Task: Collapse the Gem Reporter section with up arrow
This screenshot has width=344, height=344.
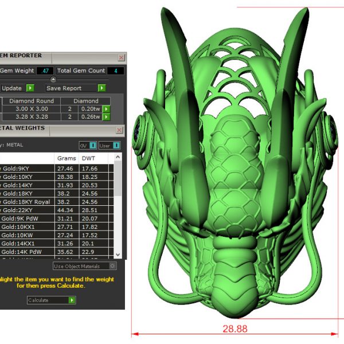Action: 53,79
